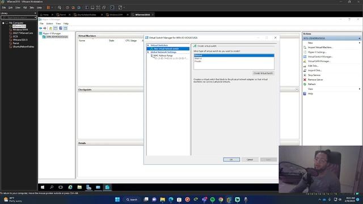363x204 pixels.
Task: Open Chrome from host taskbar
Action: 221,199
